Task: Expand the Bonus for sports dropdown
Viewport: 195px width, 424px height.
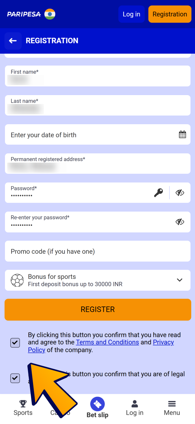Action: click(x=179, y=280)
